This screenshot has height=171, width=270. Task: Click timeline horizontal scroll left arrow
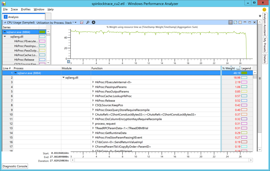pyautogui.click(x=73, y=160)
